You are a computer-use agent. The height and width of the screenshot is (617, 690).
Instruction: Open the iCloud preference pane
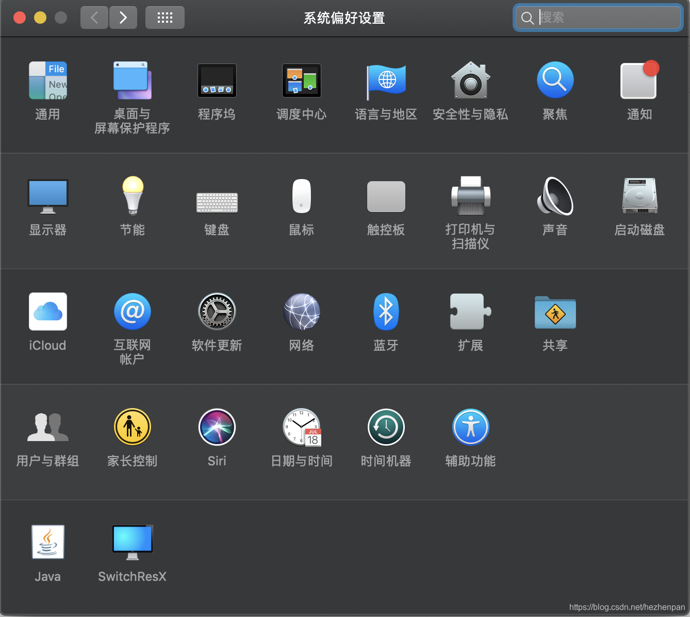48,312
